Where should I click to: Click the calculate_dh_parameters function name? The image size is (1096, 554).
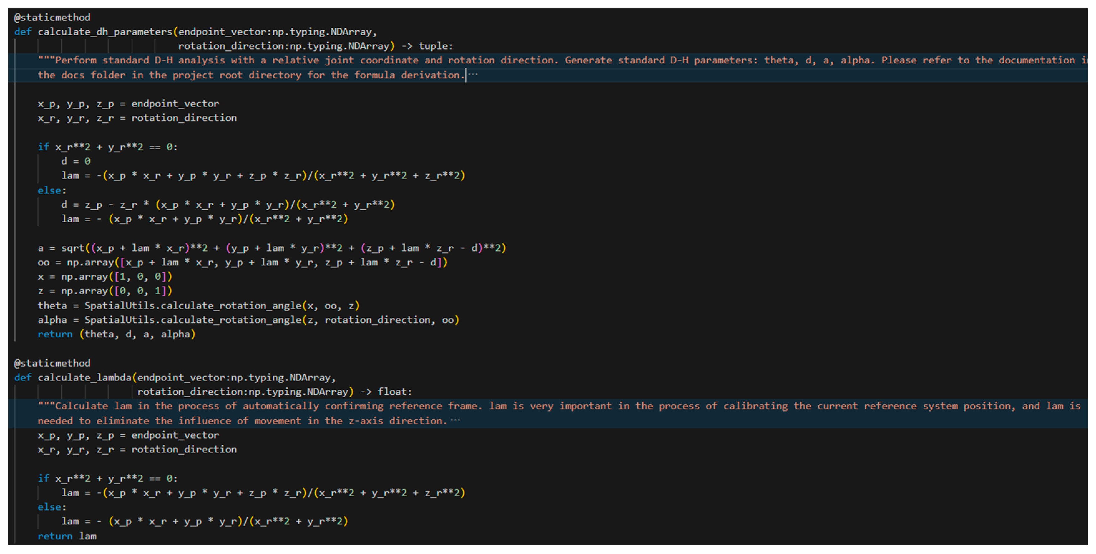pos(105,32)
